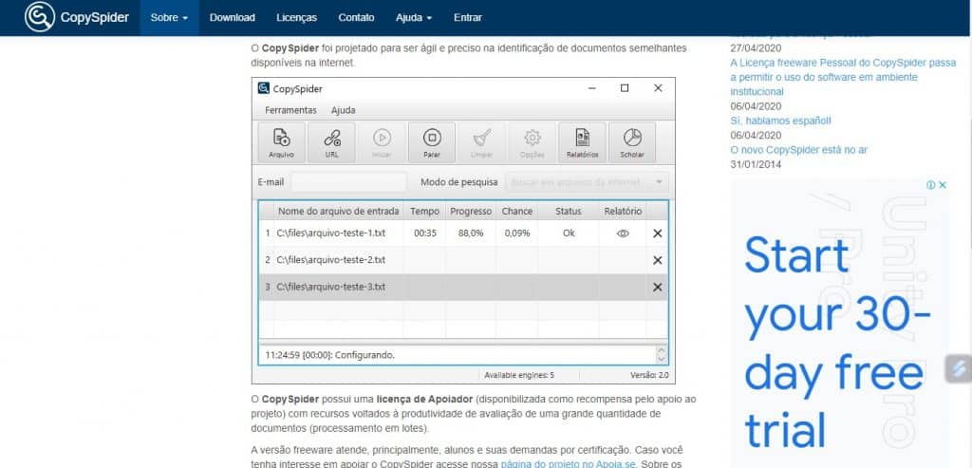Click the E-mail input field
This screenshot has width=972, height=468.
(348, 182)
